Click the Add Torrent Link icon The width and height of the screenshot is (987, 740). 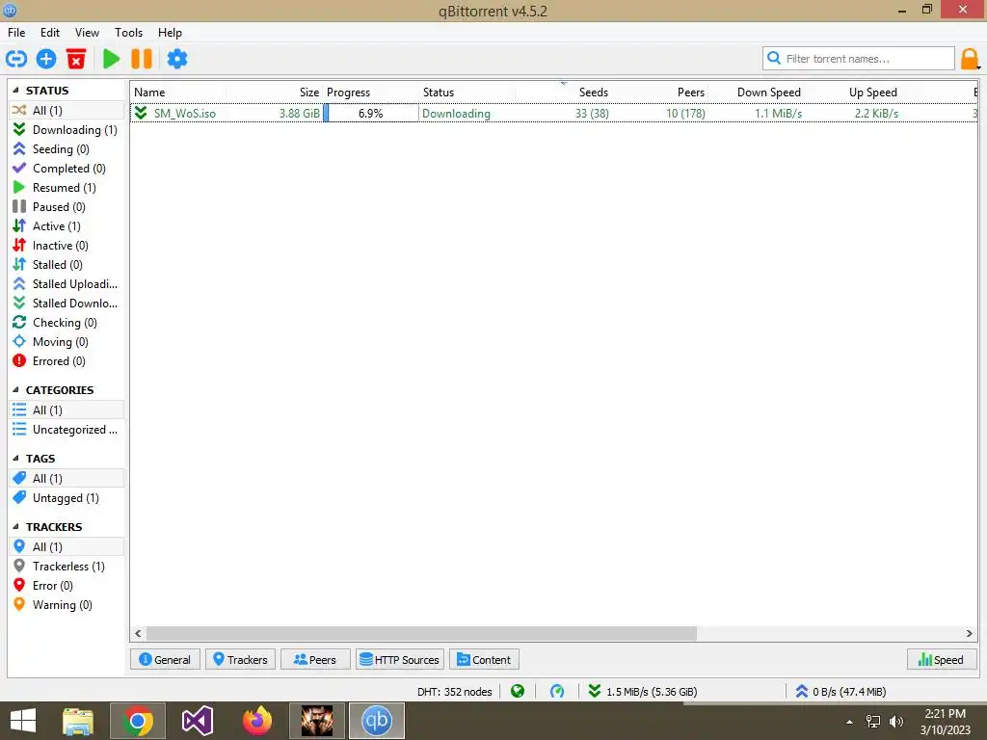click(x=16, y=59)
